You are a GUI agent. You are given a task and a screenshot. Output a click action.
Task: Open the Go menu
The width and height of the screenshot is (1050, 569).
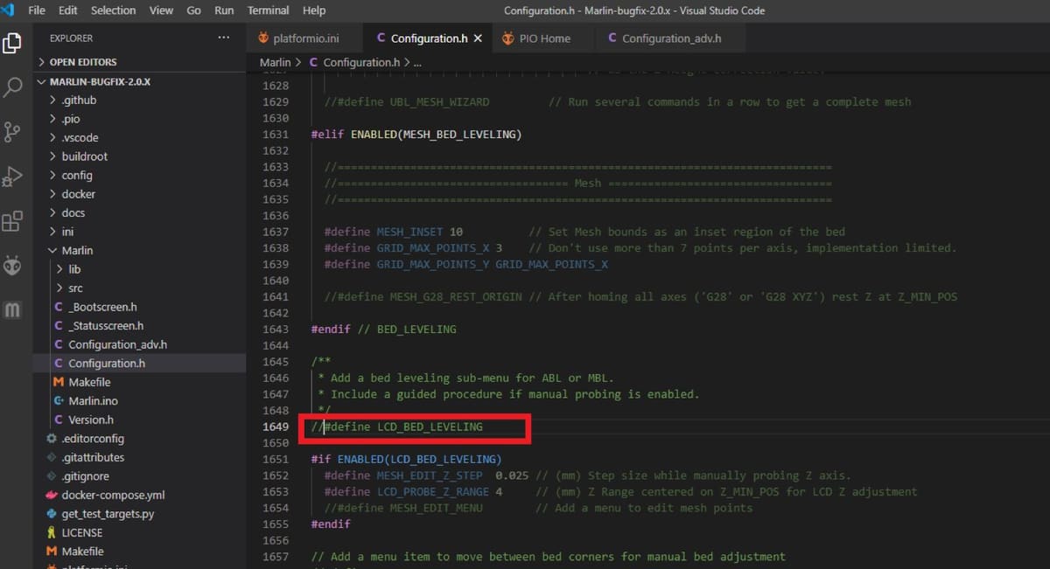click(193, 10)
